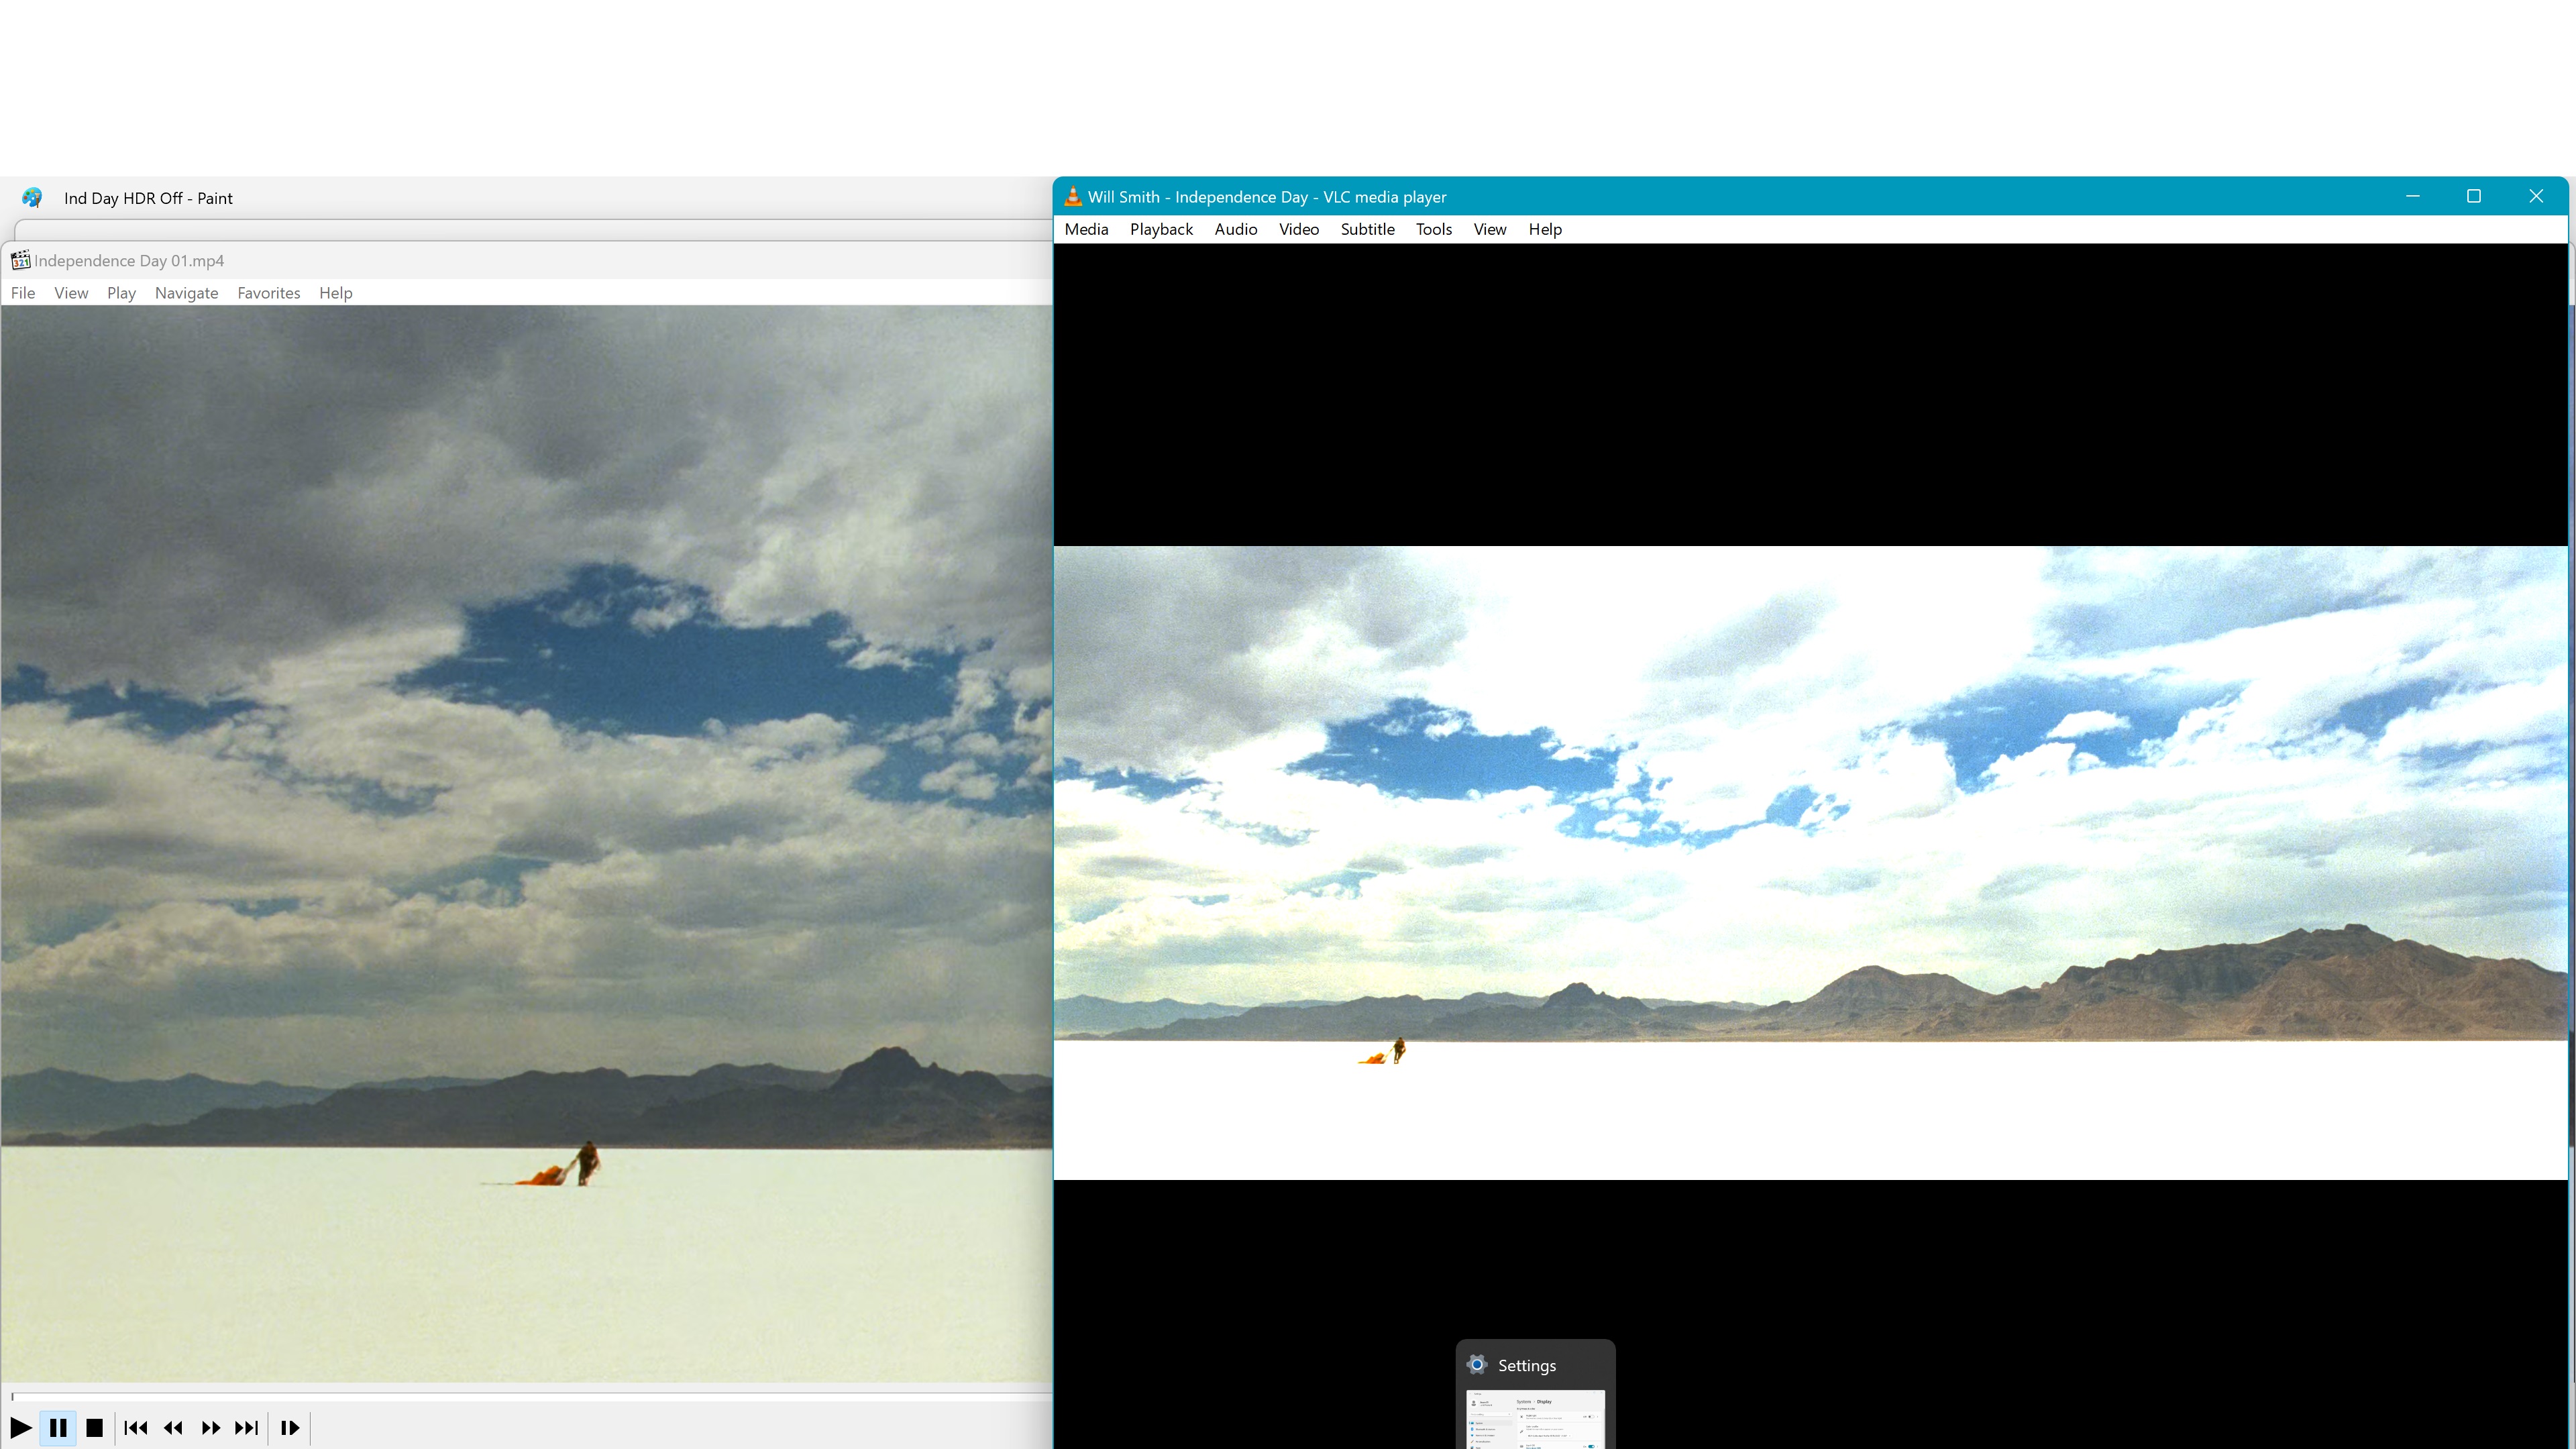2576x1449 pixels.
Task: Open the Tools menu in VLC
Action: pos(1433,229)
